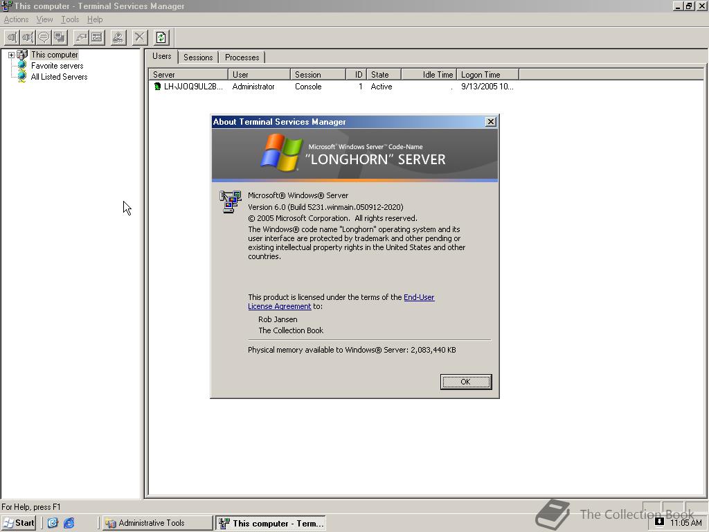Click the green user icon in LH-JJOQ9UL2B row
709x532 pixels.
click(157, 87)
